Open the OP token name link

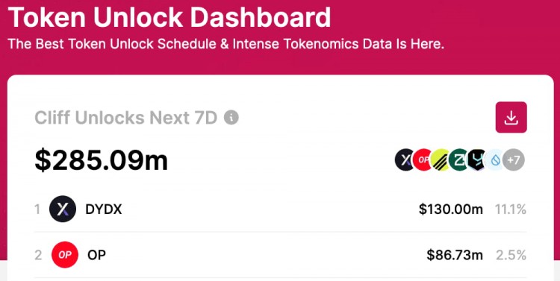point(96,255)
